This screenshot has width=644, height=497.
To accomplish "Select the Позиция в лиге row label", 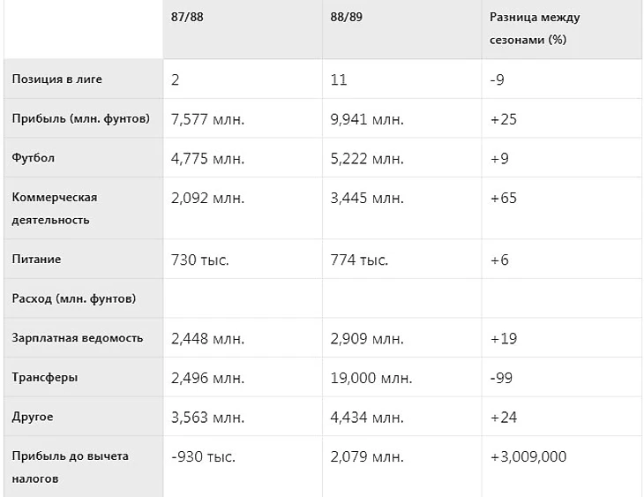I will coord(57,79).
